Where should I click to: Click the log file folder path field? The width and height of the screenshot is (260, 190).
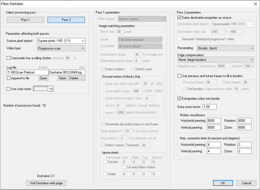27,72
